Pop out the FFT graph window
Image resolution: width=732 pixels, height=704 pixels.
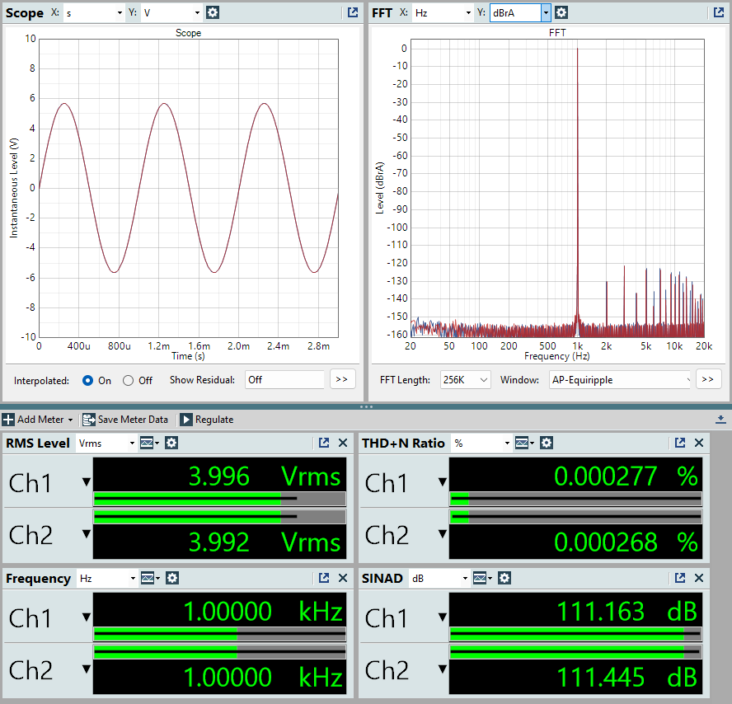[x=716, y=12]
